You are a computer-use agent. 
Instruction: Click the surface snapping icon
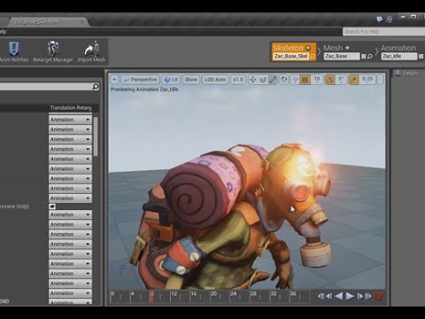point(295,80)
